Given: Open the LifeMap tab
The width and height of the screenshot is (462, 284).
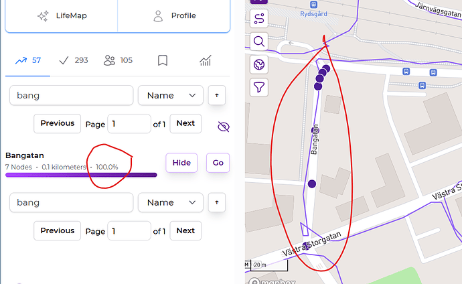Looking at the screenshot, I should click(62, 15).
